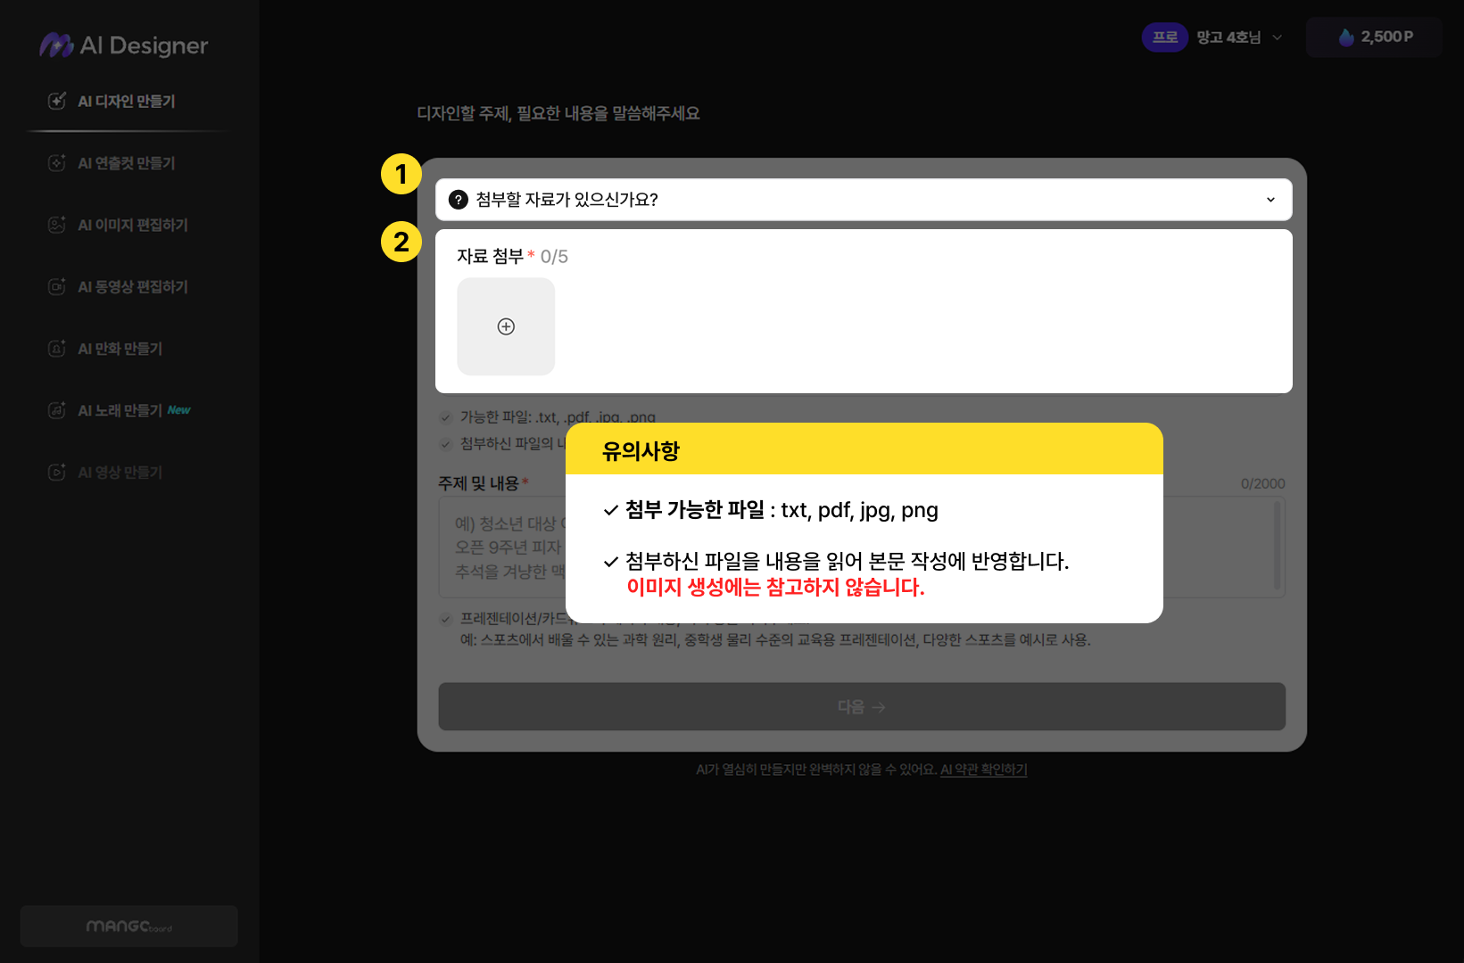Image resolution: width=1464 pixels, height=963 pixels.
Task: Click the 첨부 가능한 파일 popup line
Action: pyautogui.click(x=771, y=510)
